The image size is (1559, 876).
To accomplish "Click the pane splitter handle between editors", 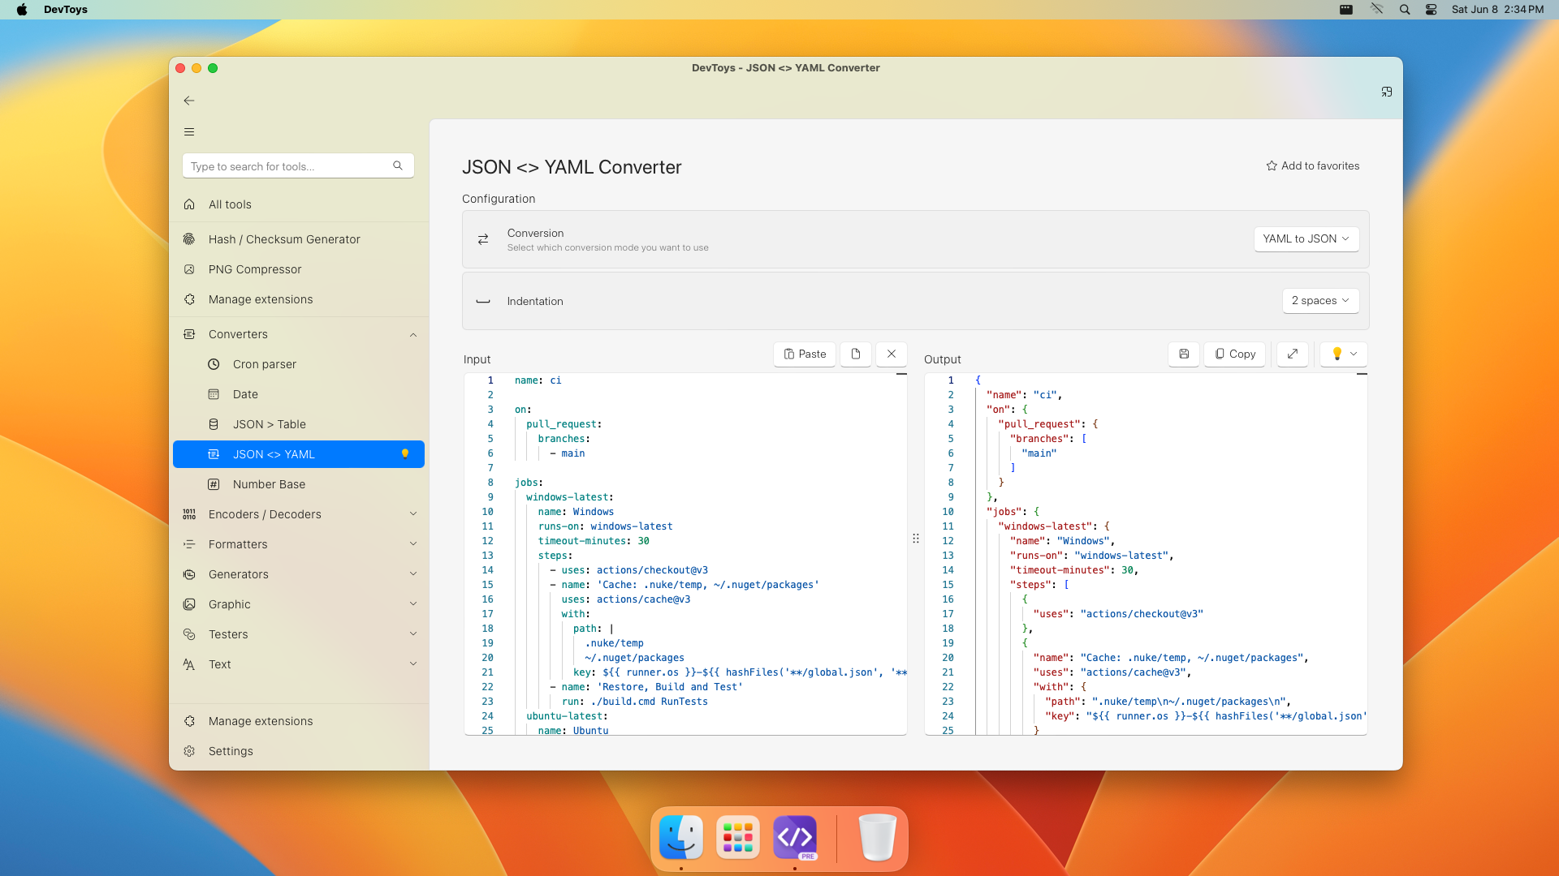I will pyautogui.click(x=916, y=539).
